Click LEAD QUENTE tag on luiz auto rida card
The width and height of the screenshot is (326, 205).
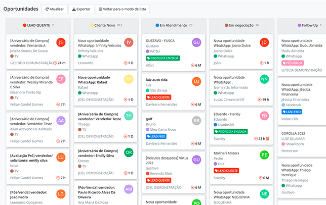158,97
